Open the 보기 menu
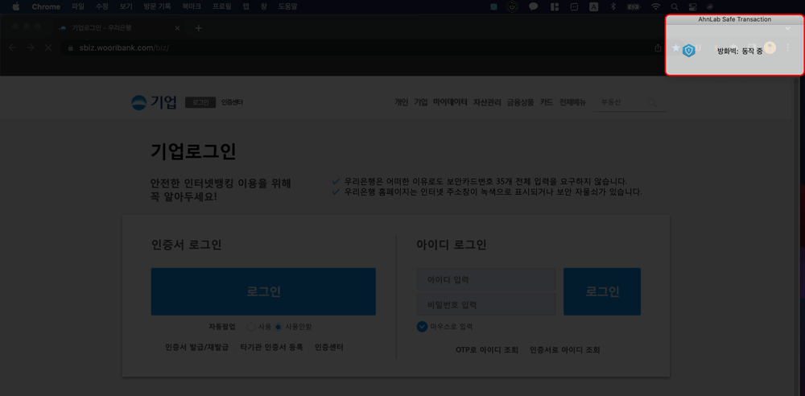The width and height of the screenshot is (805, 396). pos(126,6)
